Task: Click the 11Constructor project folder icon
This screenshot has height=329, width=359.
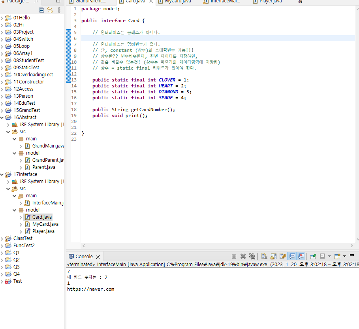Action: click(x=8, y=81)
